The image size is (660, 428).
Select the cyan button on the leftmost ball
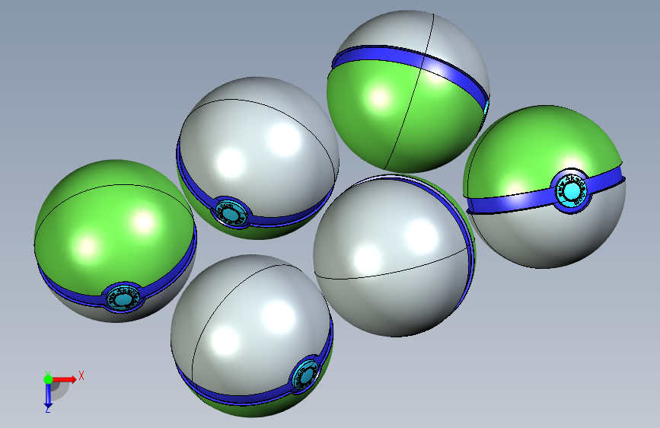[123, 298]
